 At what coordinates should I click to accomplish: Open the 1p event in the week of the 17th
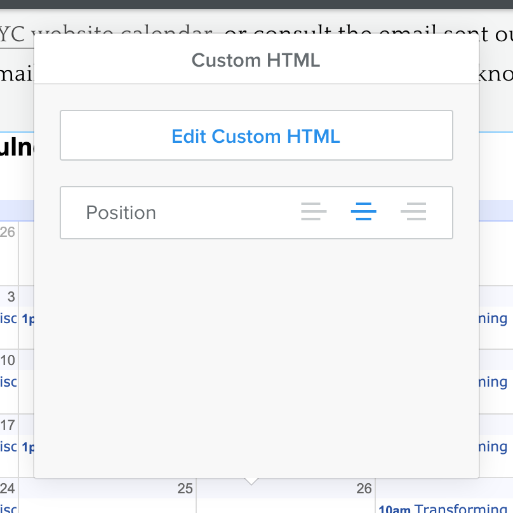point(27,447)
